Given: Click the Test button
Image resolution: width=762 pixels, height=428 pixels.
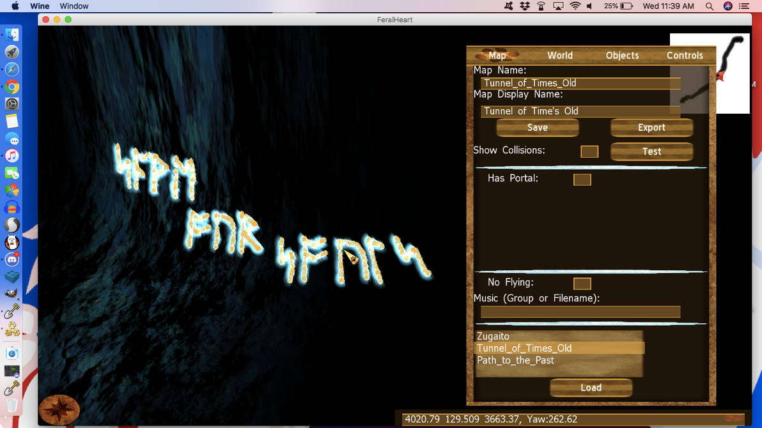Looking at the screenshot, I should [651, 151].
